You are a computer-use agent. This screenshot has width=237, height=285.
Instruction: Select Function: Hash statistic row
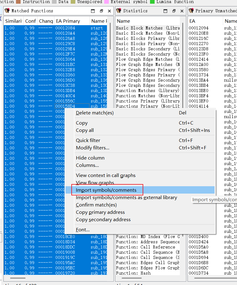coord(148,273)
